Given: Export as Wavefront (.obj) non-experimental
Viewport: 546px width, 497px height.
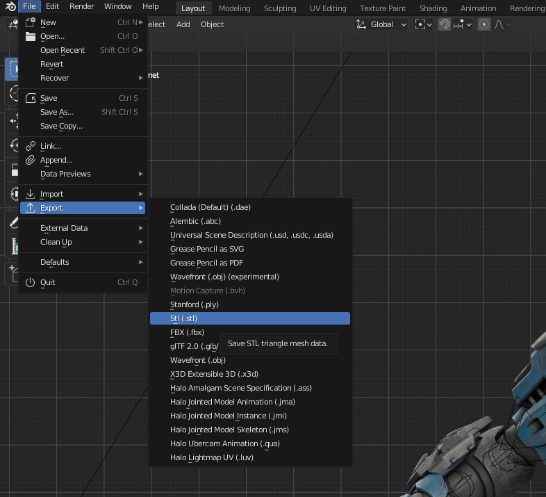Looking at the screenshot, I should pyautogui.click(x=250, y=360).
